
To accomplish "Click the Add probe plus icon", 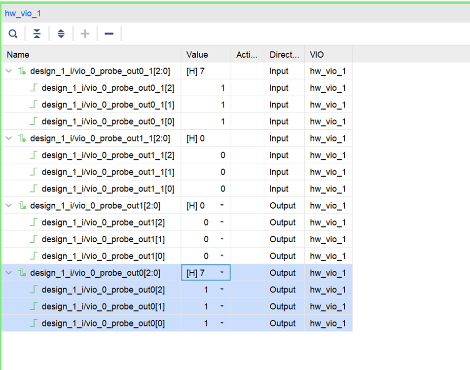I will pyautogui.click(x=85, y=34).
